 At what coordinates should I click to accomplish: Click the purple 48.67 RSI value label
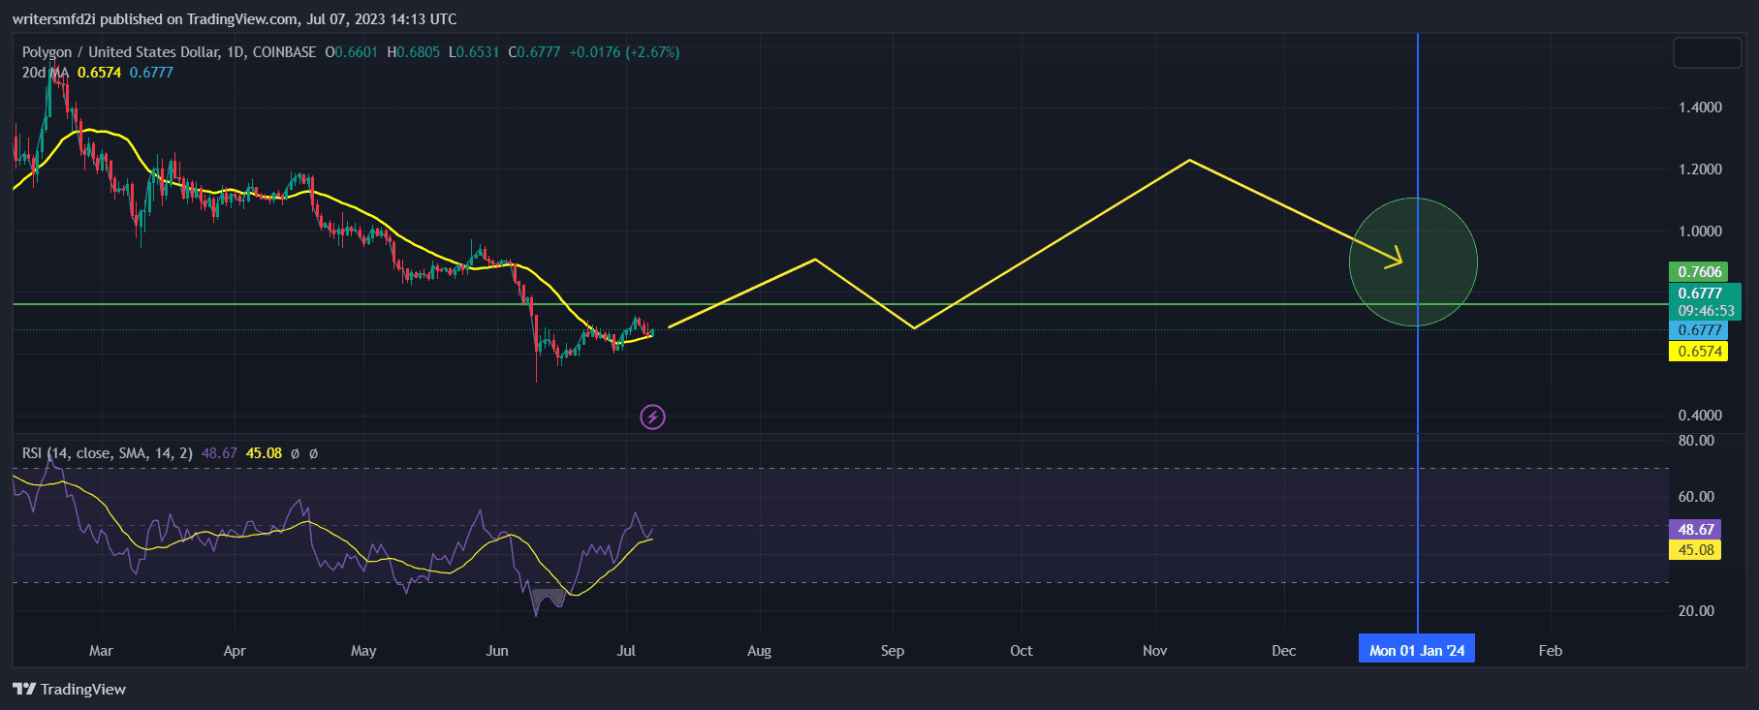tap(1696, 530)
